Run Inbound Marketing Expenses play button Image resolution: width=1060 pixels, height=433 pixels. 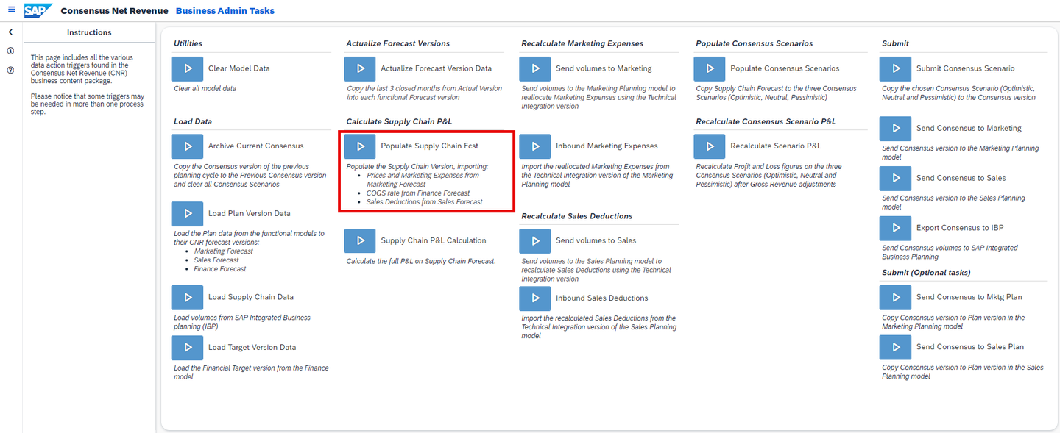point(535,146)
